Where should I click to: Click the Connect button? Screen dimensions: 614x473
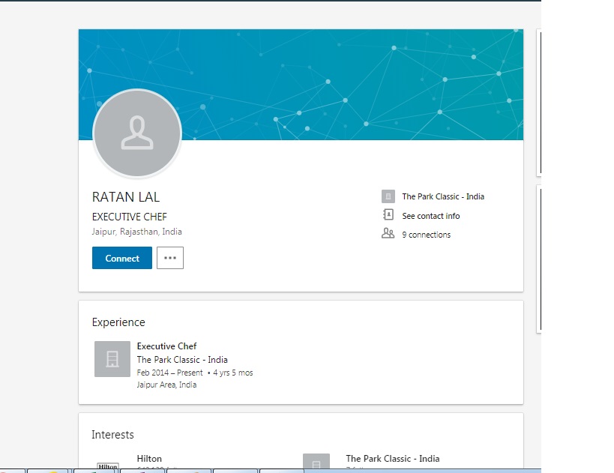[x=121, y=258]
